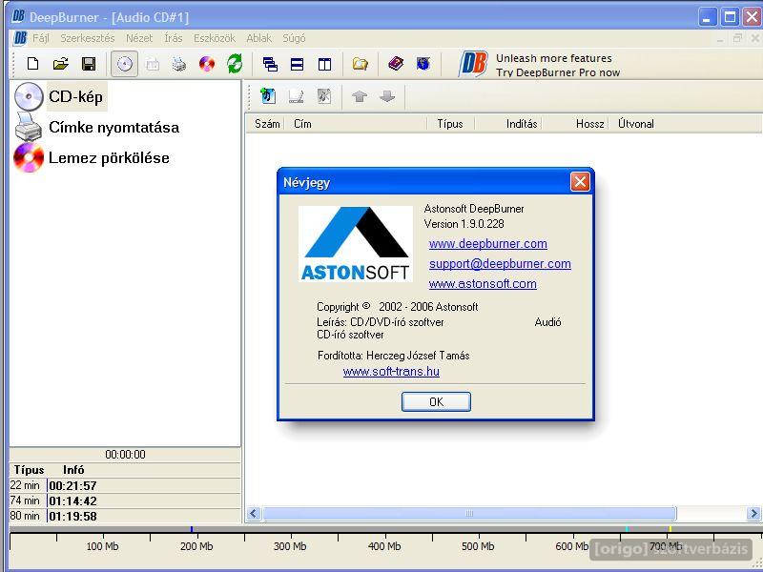Open the www.deepburner.com link

[x=488, y=244]
